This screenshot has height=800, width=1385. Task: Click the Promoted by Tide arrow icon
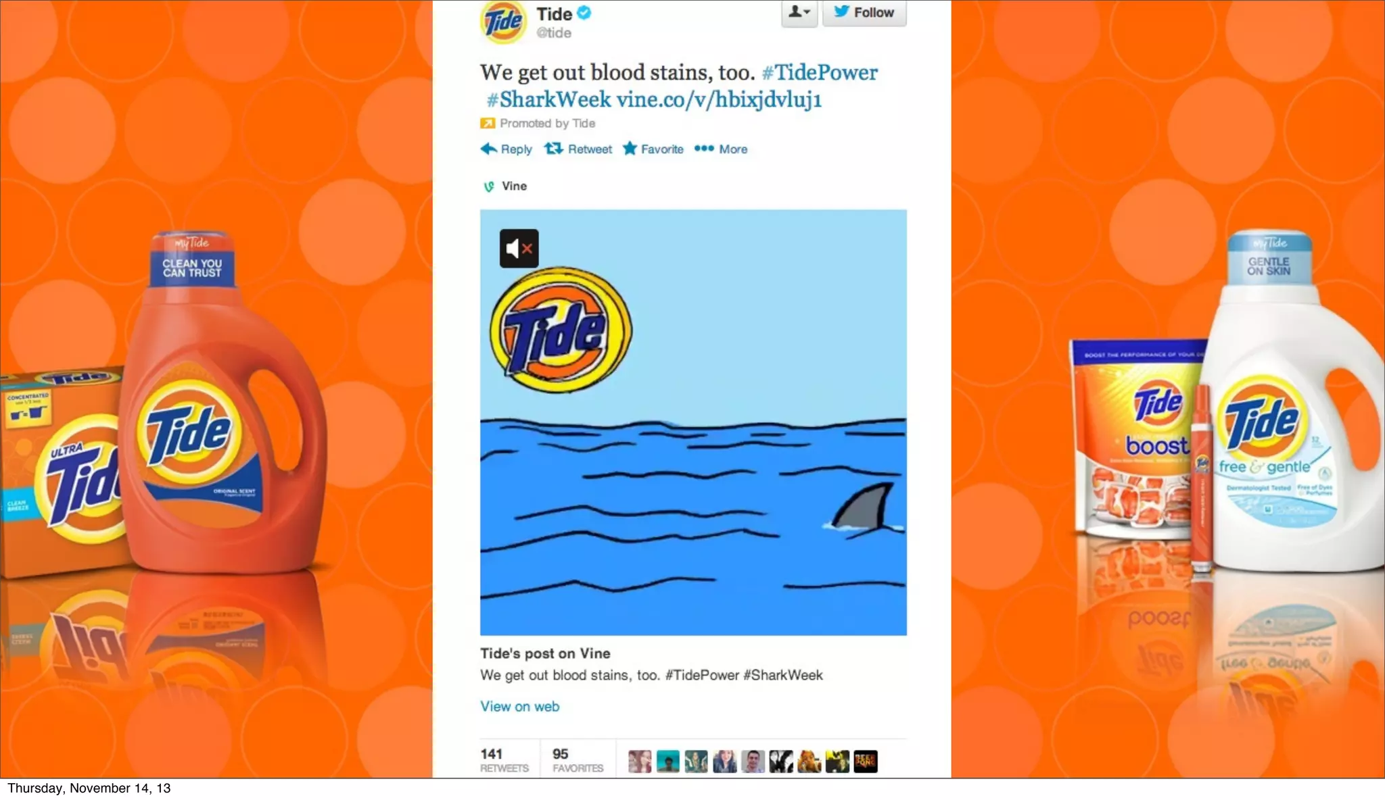pyautogui.click(x=488, y=123)
